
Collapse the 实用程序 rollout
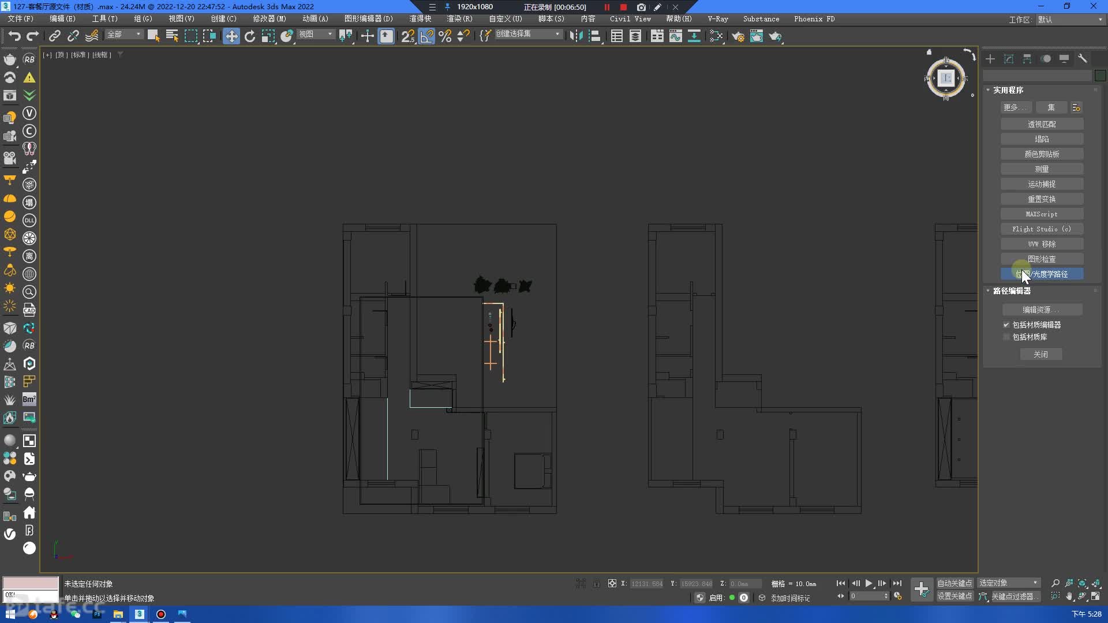pyautogui.click(x=1008, y=90)
